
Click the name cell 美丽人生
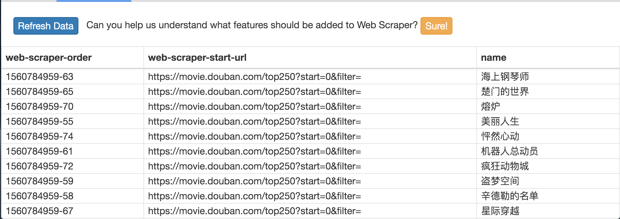(x=500, y=121)
